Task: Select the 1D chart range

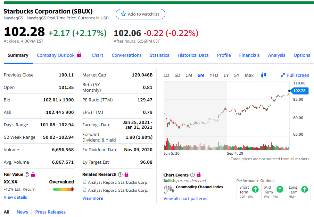Action: (166, 75)
